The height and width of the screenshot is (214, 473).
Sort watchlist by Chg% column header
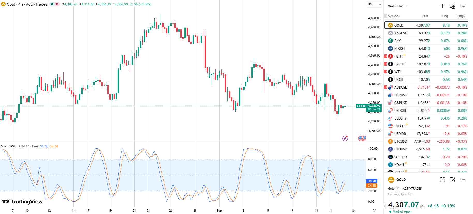point(461,16)
